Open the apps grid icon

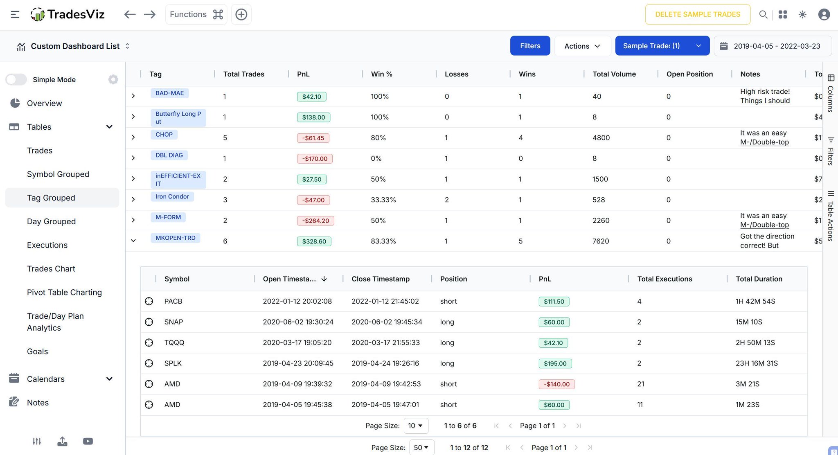point(782,15)
